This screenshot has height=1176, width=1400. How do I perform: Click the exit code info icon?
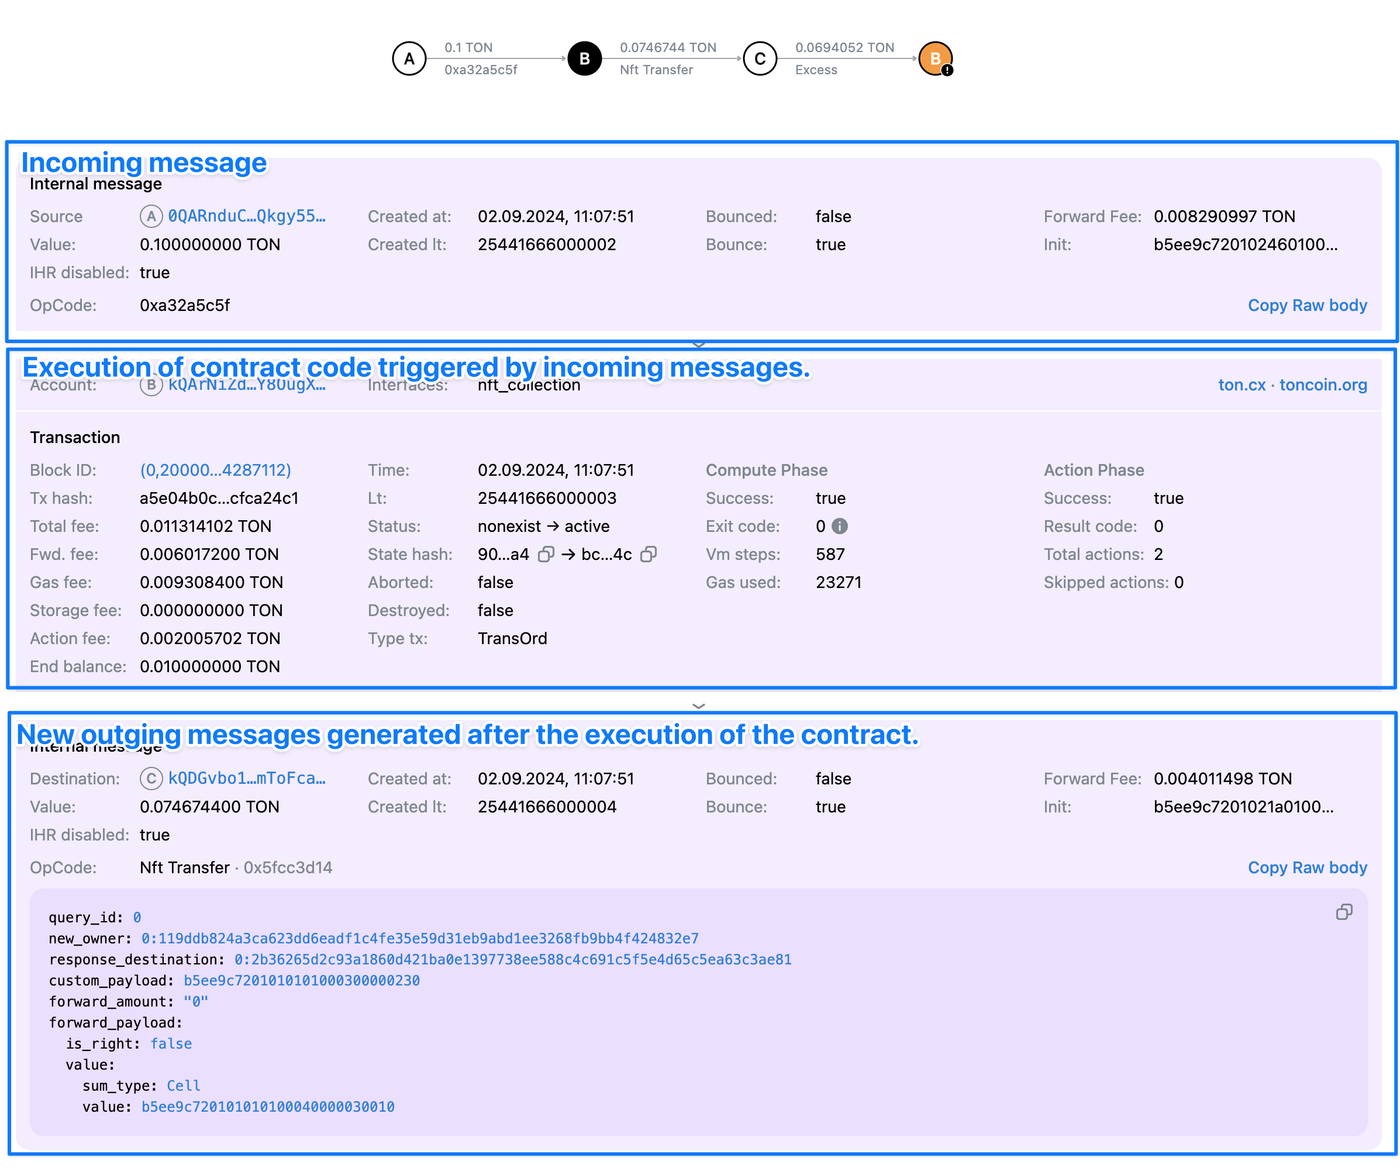point(840,527)
